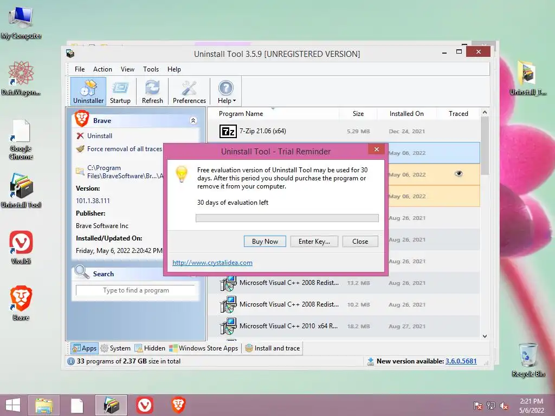Open new version 3.6.0.5681 link

click(x=461, y=361)
